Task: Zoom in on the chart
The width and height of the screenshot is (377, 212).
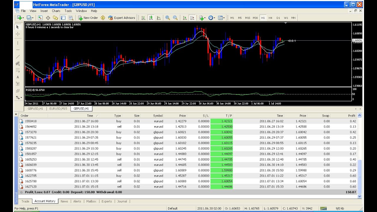Action: click(168, 18)
